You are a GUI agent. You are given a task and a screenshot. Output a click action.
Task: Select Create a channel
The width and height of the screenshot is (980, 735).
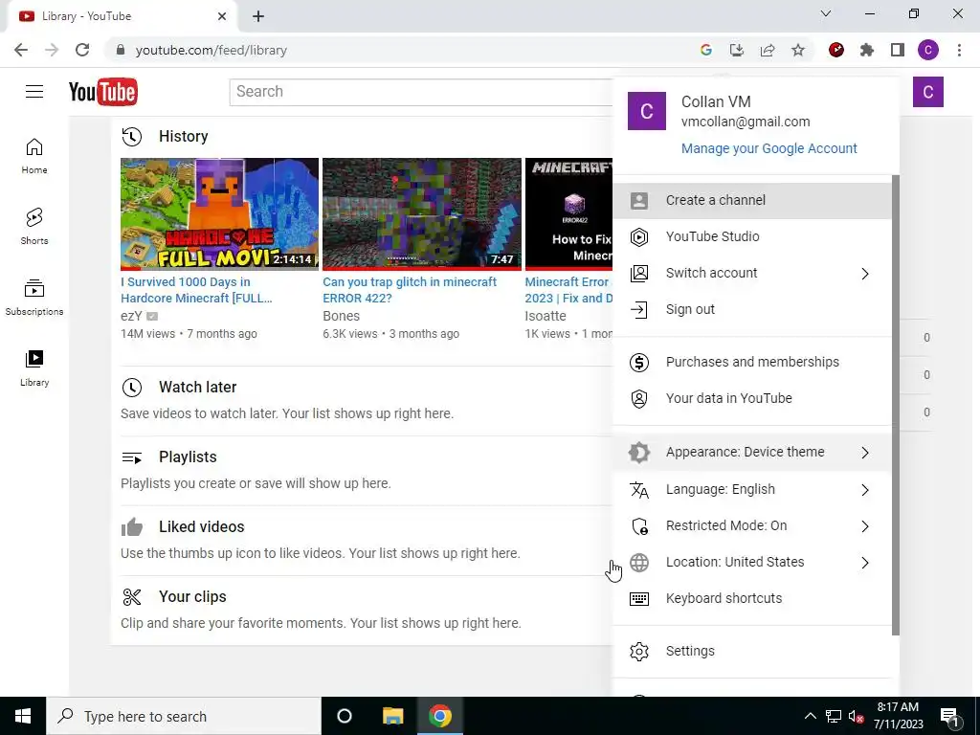pos(752,201)
